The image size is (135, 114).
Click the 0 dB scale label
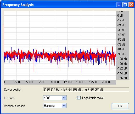(120, 16)
